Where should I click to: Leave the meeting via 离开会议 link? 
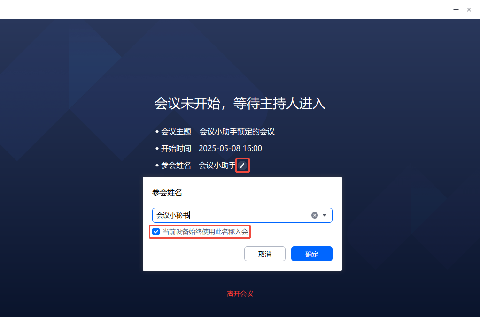(240, 294)
